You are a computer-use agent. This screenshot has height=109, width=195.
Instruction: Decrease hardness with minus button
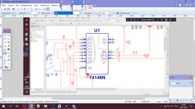pos(52,13)
